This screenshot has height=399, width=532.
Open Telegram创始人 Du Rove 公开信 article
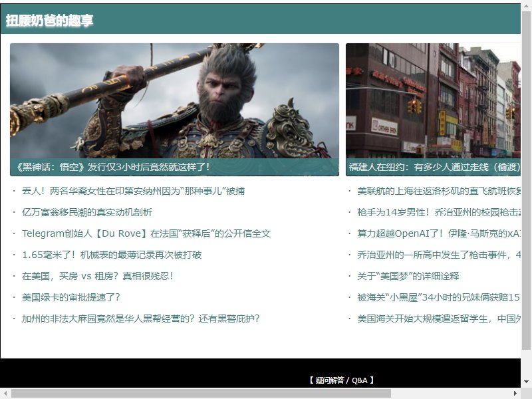pos(146,234)
